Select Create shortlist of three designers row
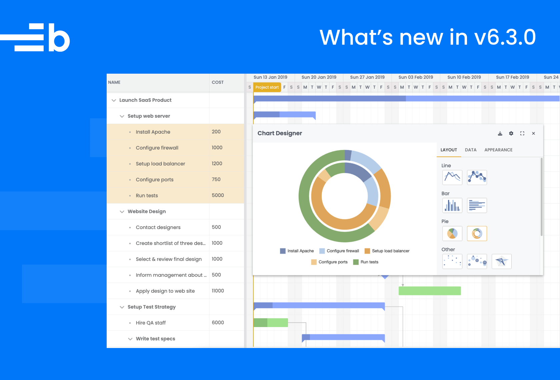The width and height of the screenshot is (560, 380). tap(175, 243)
